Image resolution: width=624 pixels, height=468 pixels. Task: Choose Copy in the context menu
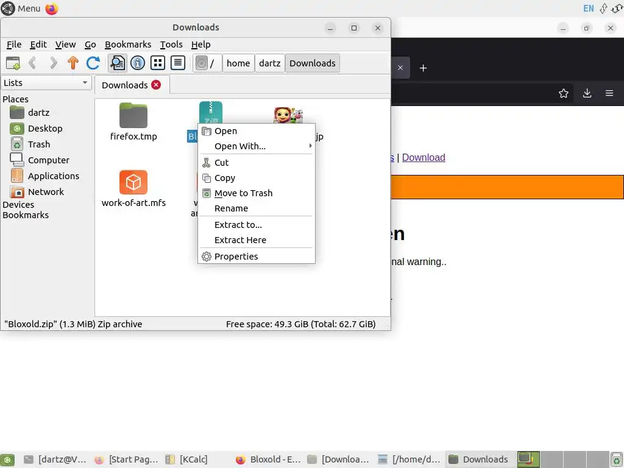coord(257,178)
